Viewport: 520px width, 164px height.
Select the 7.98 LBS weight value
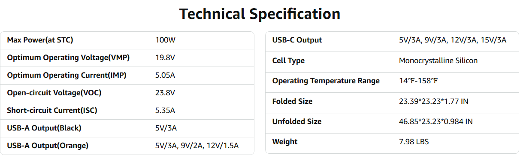414,142
